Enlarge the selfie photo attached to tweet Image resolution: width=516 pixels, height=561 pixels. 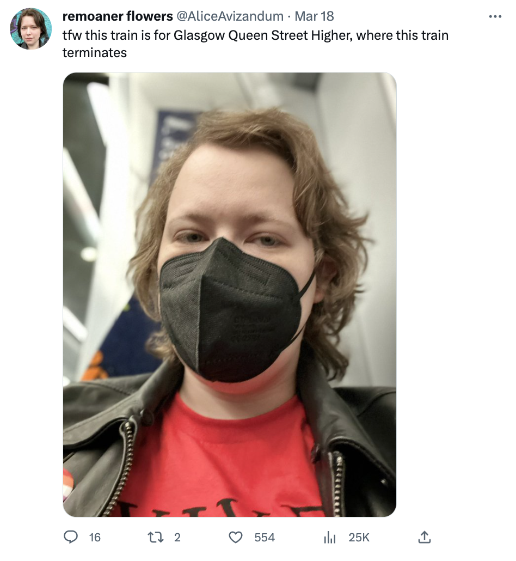230,295
